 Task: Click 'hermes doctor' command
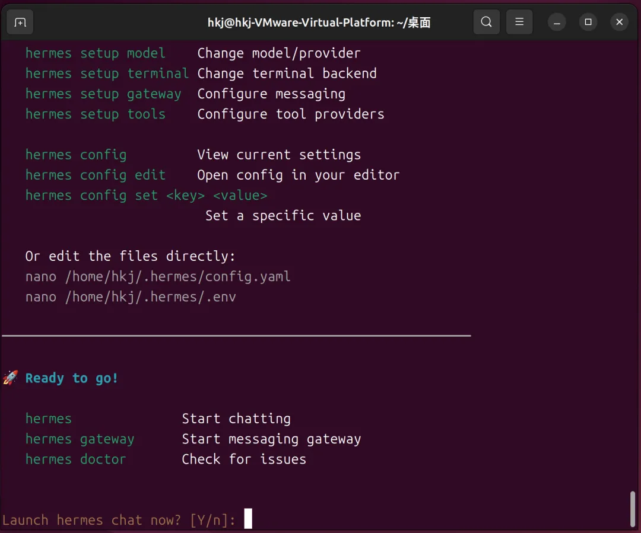(75, 459)
